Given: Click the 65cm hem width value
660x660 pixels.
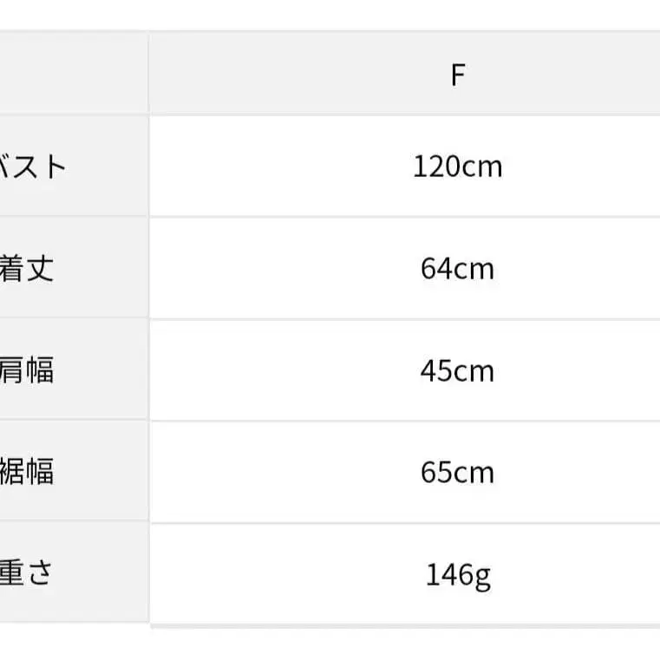Looking at the screenshot, I should point(458,473).
